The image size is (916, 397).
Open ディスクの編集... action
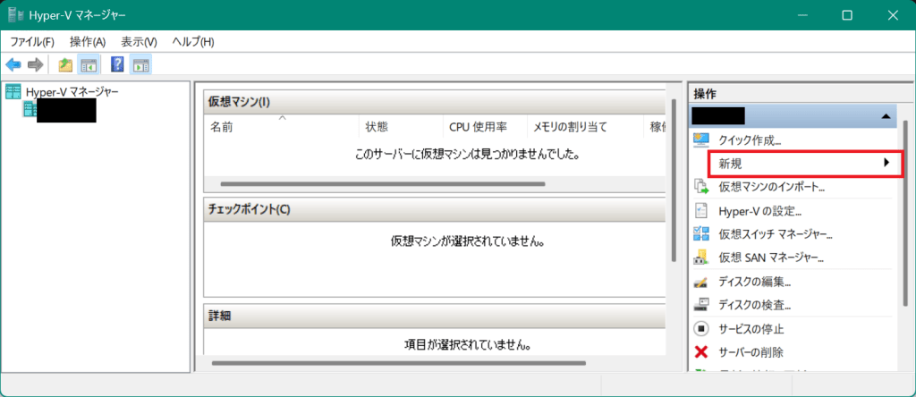coord(754,282)
